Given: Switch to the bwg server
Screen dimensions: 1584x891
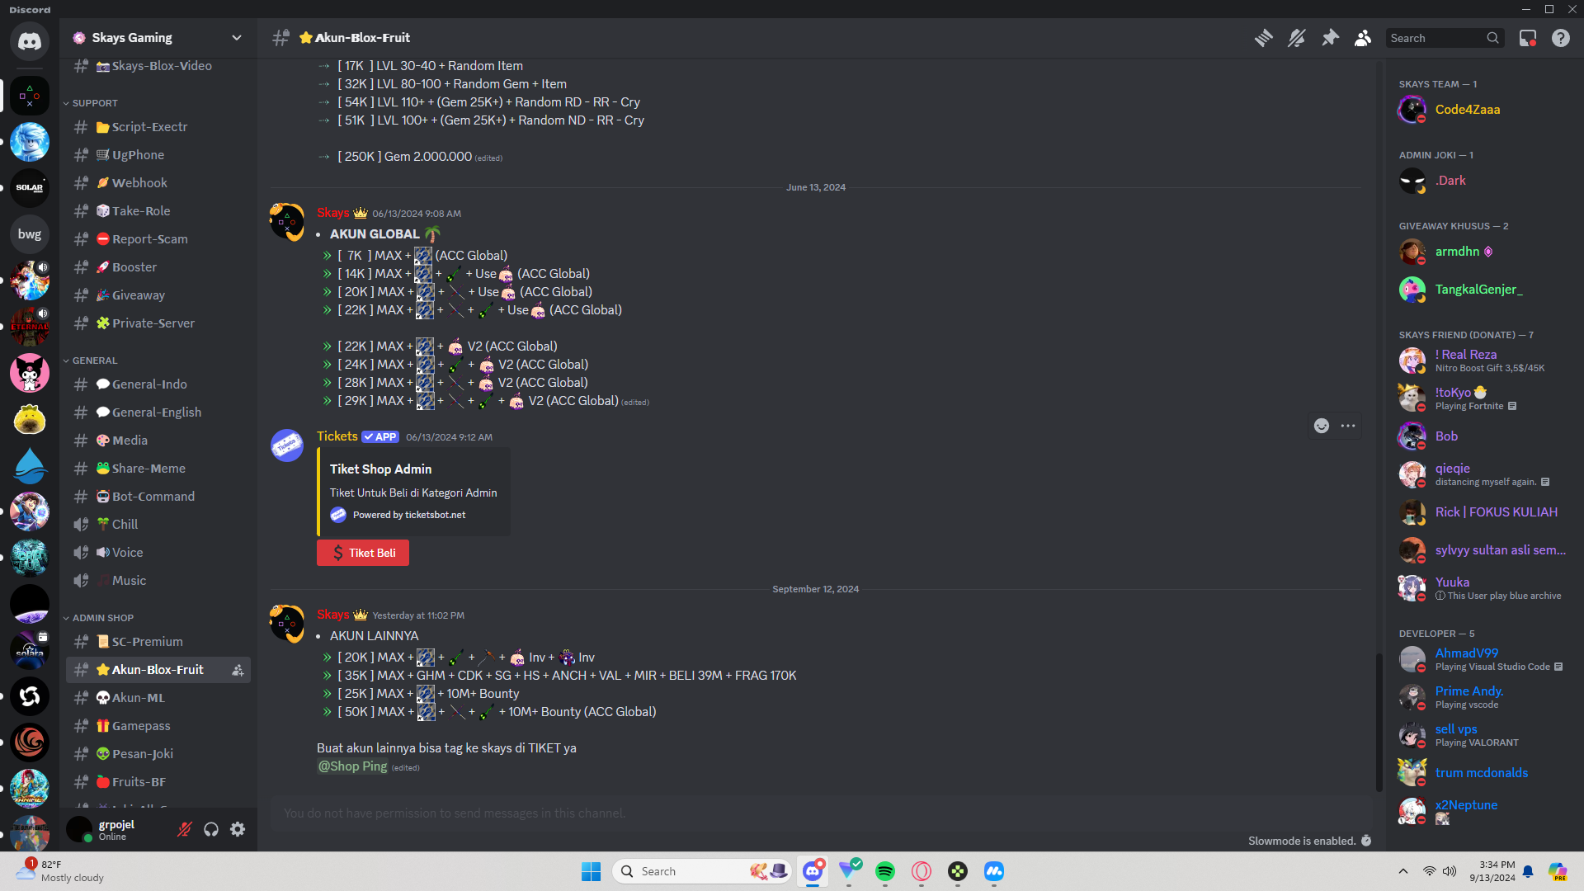Looking at the screenshot, I should click(30, 234).
